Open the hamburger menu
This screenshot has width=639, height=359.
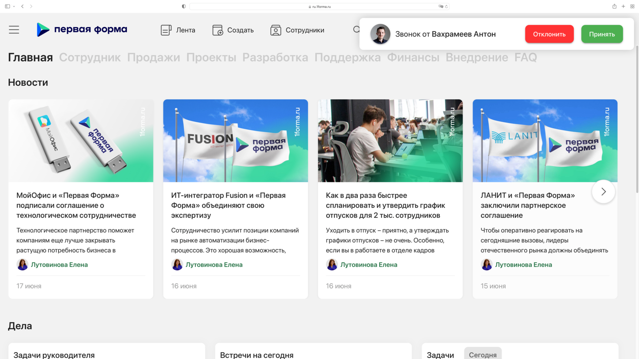[14, 30]
